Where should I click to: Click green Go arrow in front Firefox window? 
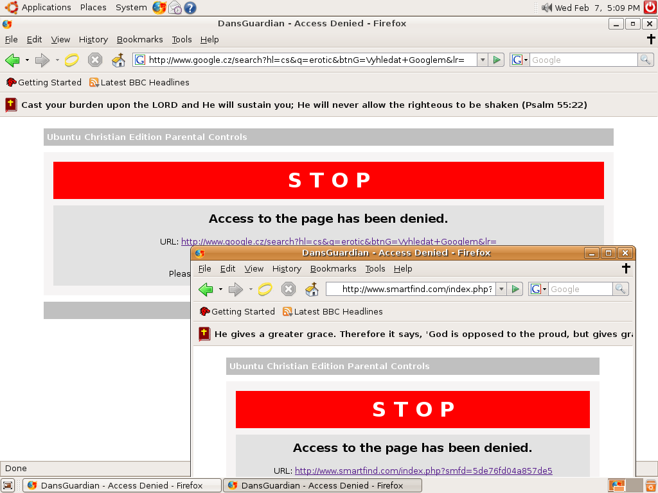point(515,289)
